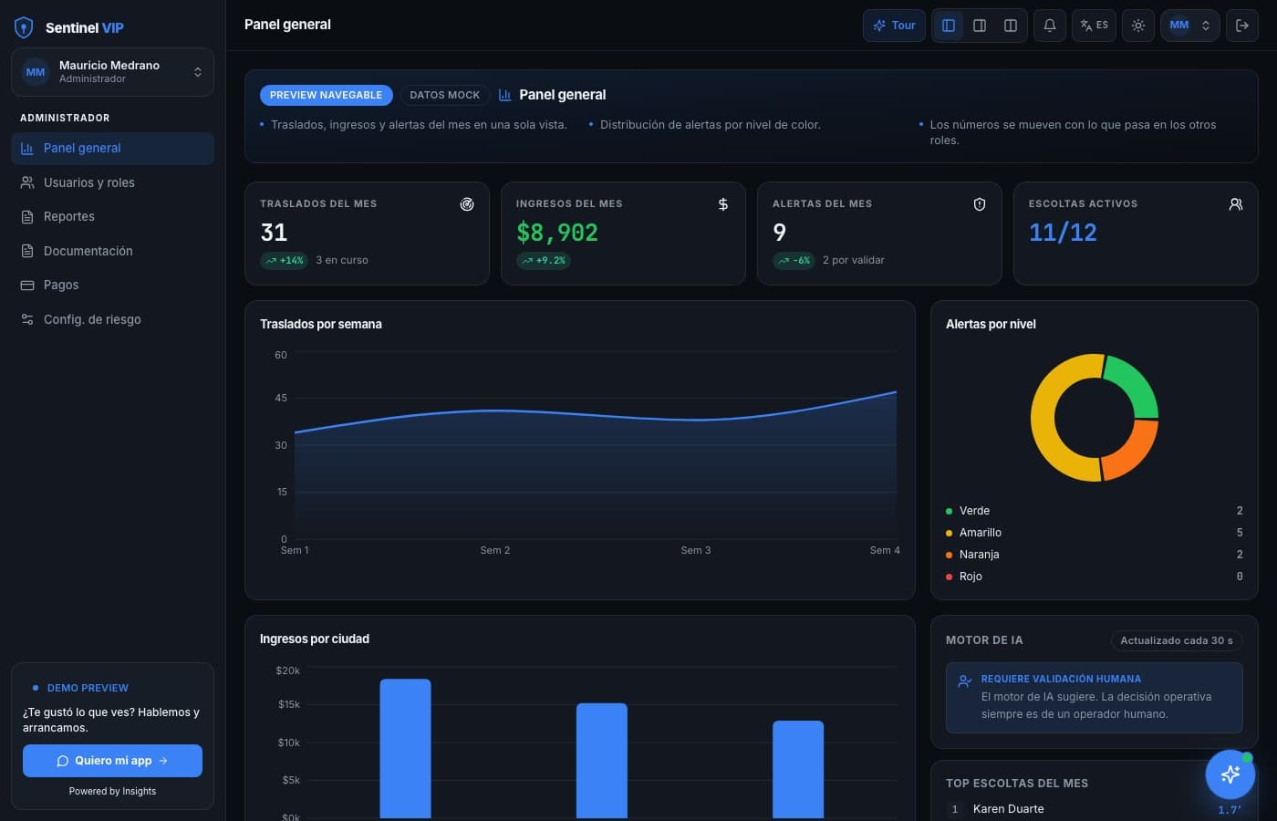
Task: Click the logout icon
Action: coord(1242,26)
